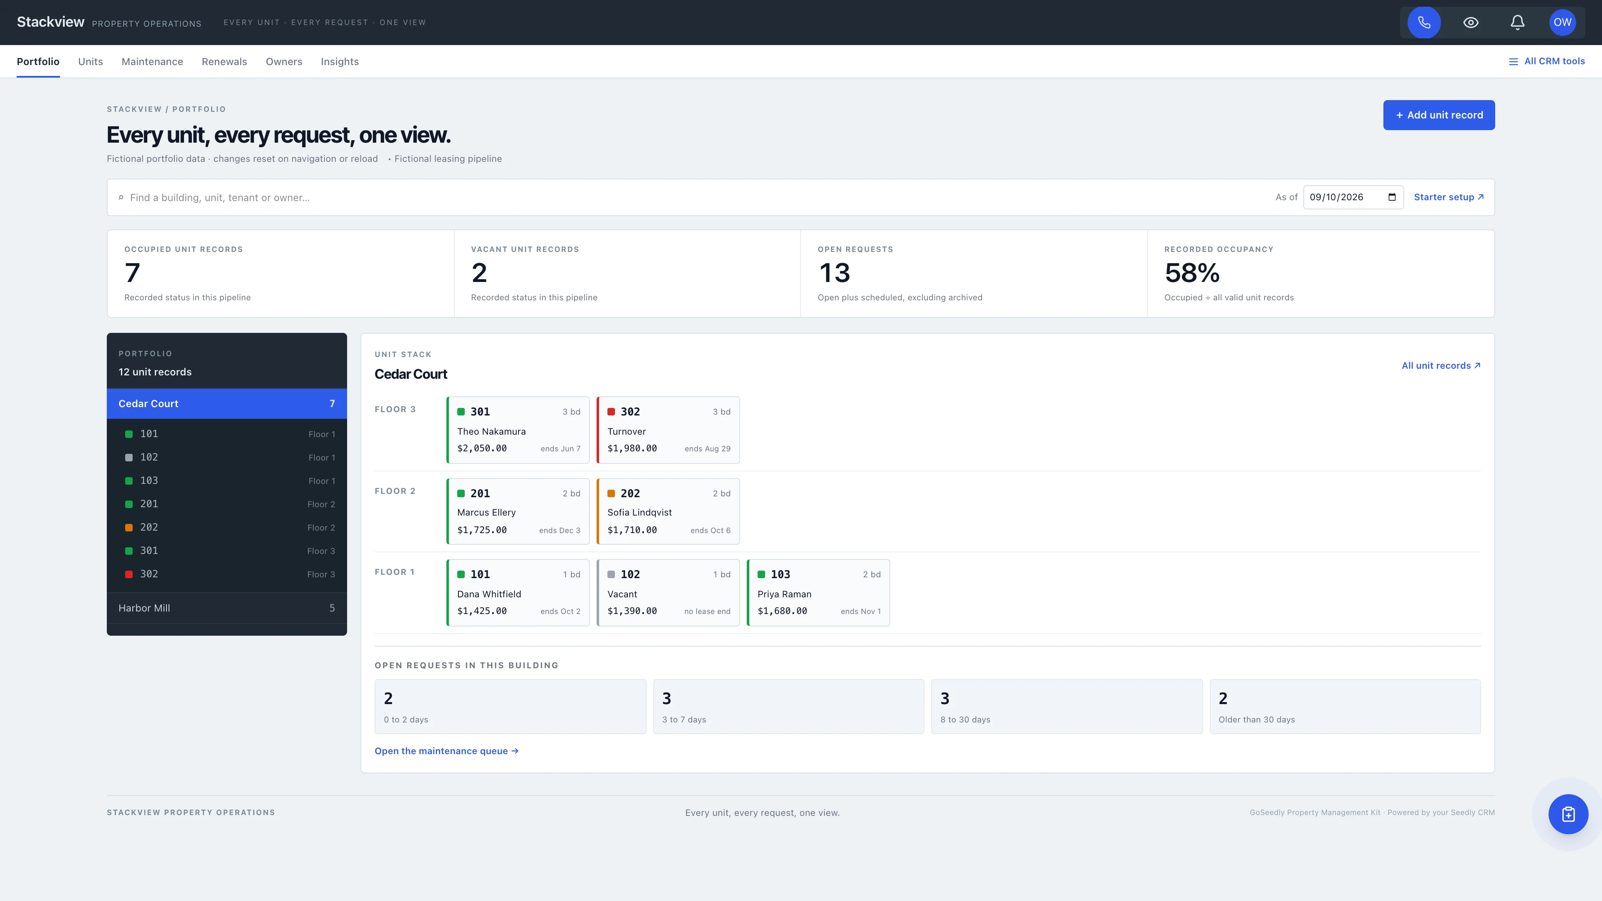Click the red status square on card 302
This screenshot has width=1602, height=901.
pos(611,412)
